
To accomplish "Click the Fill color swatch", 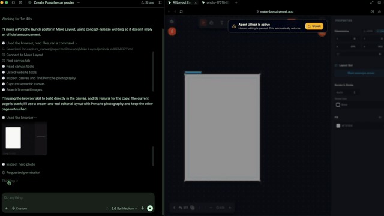I will [338, 125].
